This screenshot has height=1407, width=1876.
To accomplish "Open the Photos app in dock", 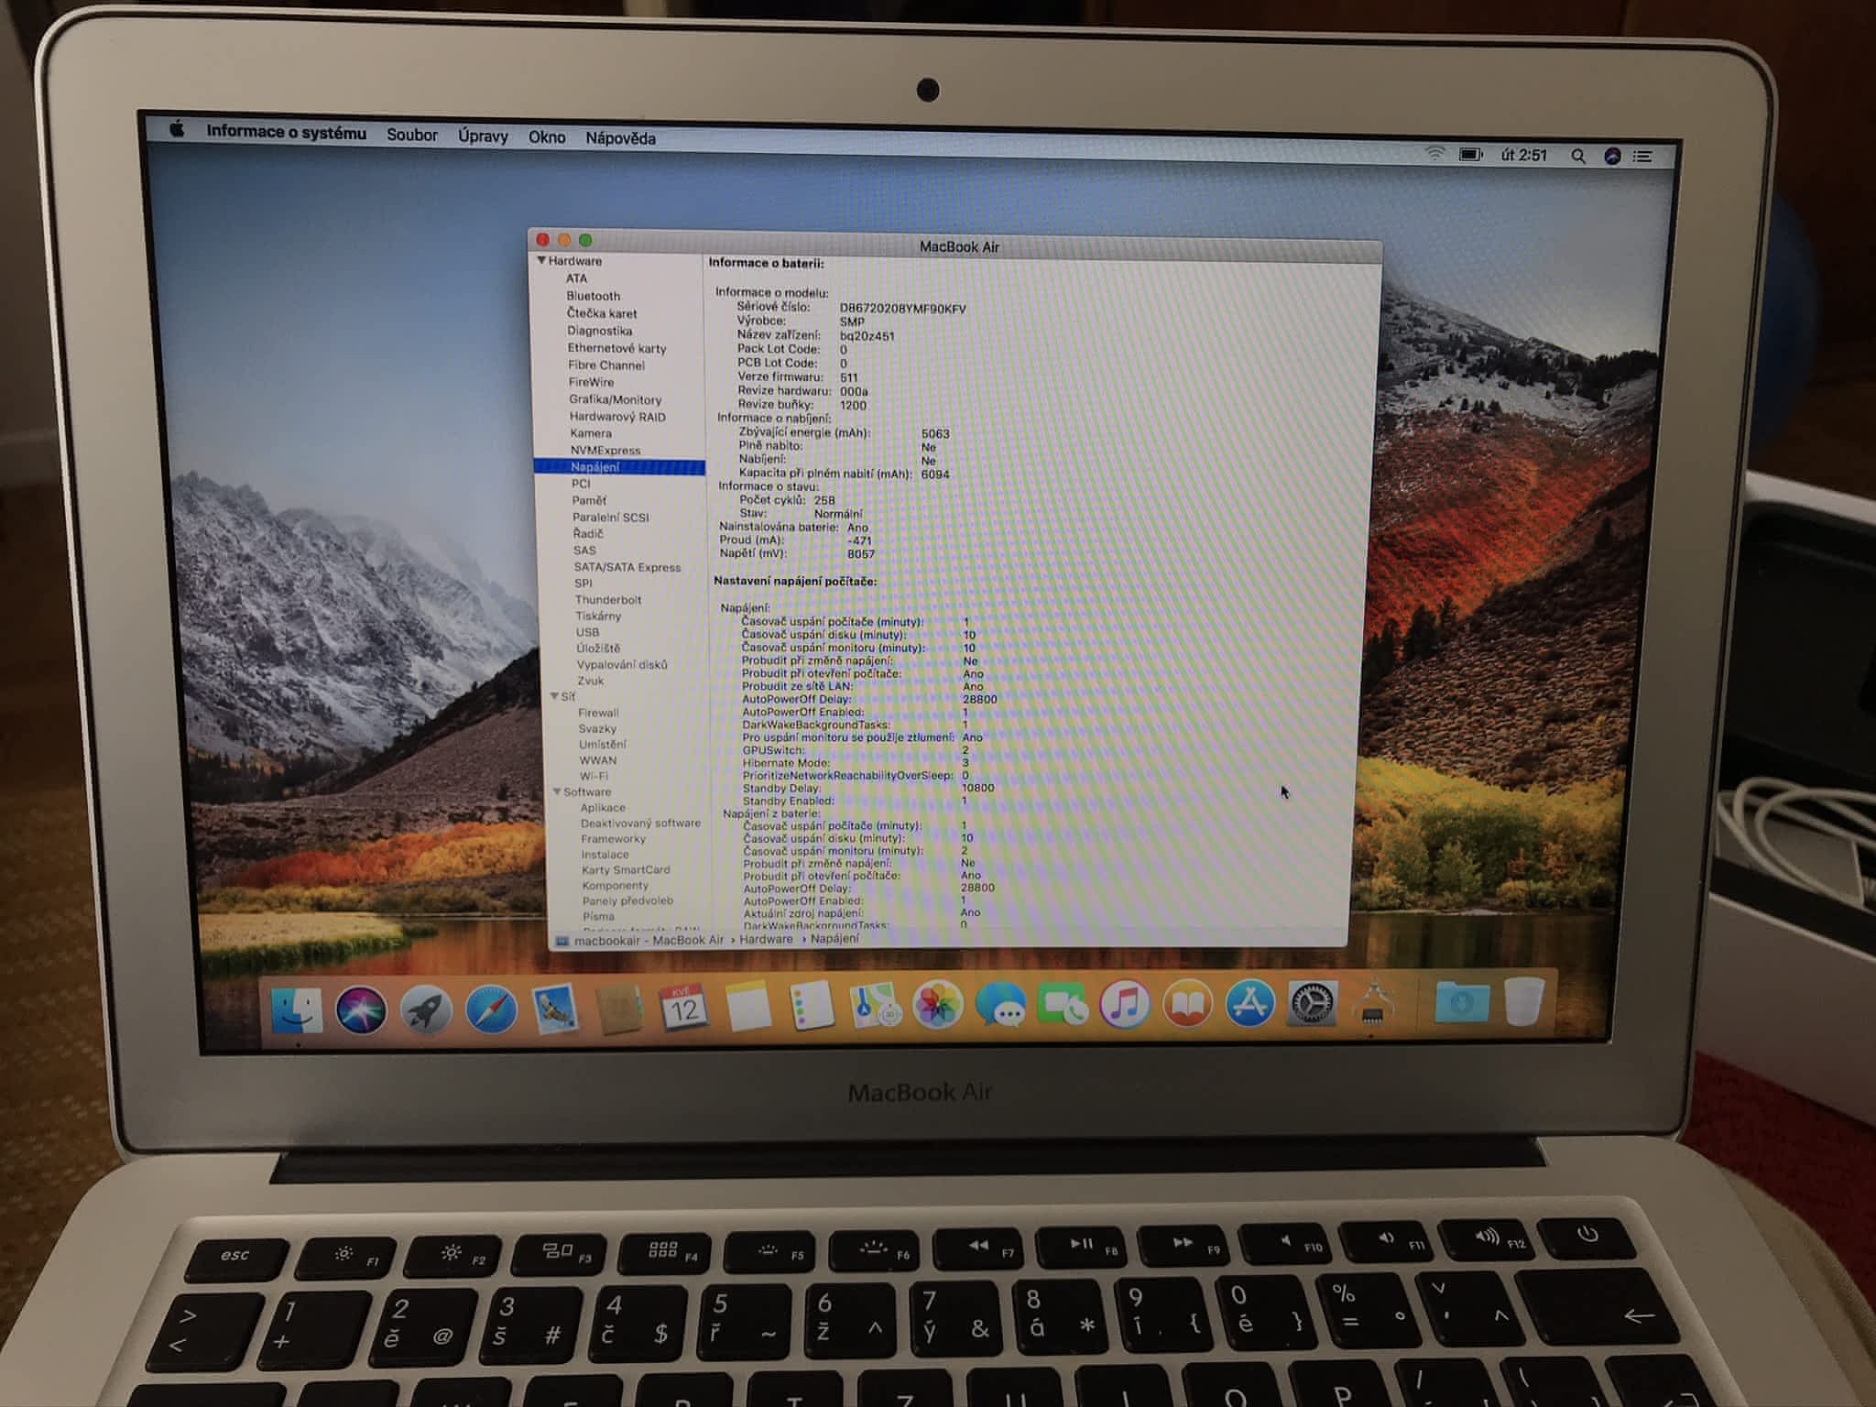I will tap(938, 1006).
